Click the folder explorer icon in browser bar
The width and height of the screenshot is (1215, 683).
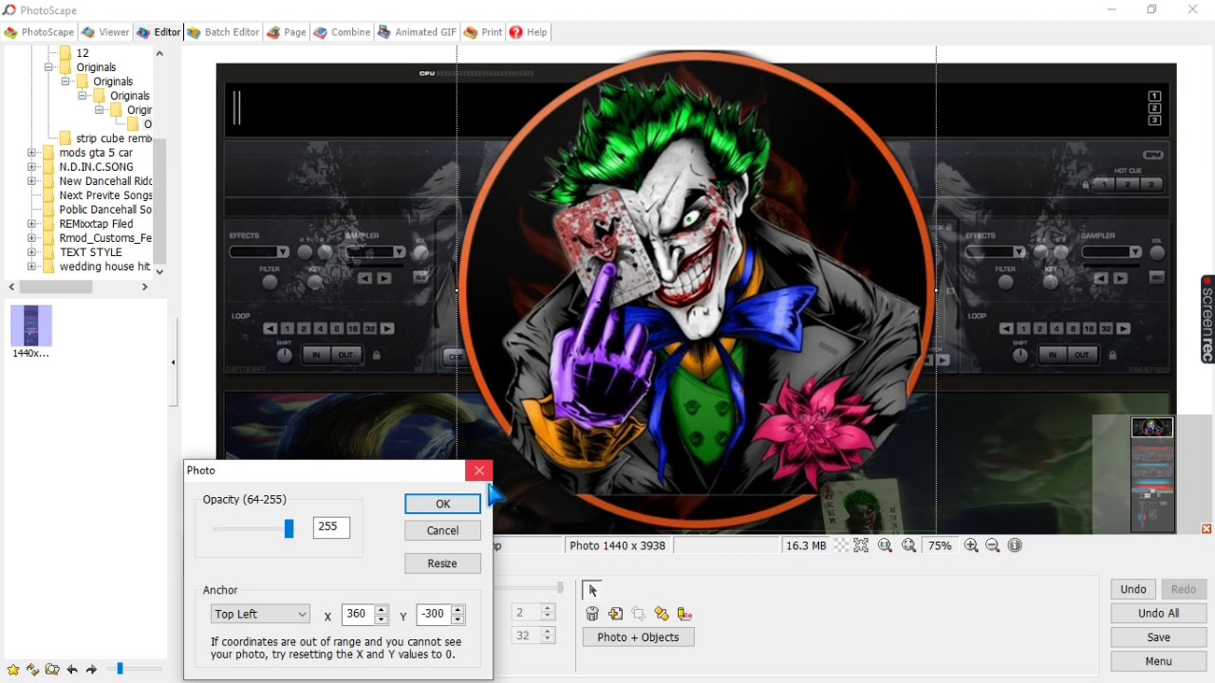tap(51, 670)
